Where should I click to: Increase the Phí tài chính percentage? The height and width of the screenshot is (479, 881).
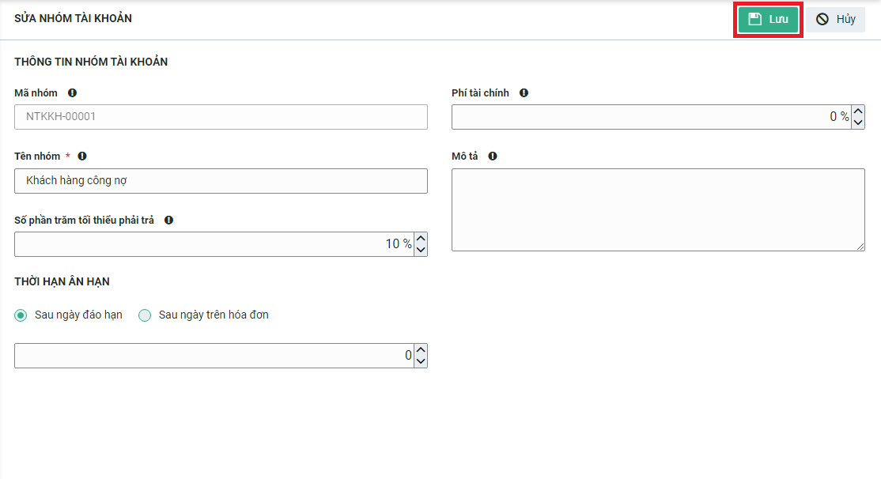tap(858, 111)
